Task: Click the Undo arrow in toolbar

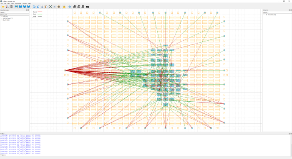Action: click(34, 7)
